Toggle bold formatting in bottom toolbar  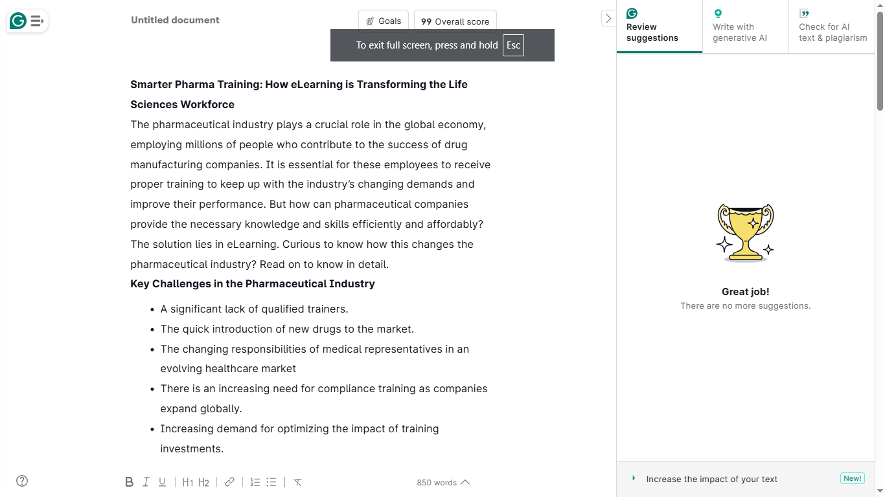coord(129,482)
